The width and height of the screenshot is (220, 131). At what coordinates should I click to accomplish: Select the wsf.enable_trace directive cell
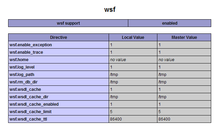click(x=59, y=52)
